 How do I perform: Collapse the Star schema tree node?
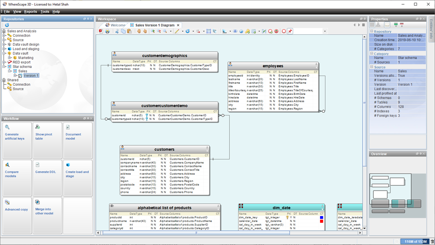[x=4, y=67]
